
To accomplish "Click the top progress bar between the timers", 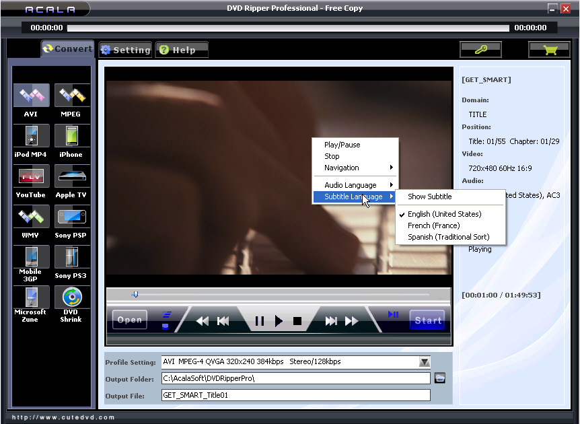I will point(288,28).
